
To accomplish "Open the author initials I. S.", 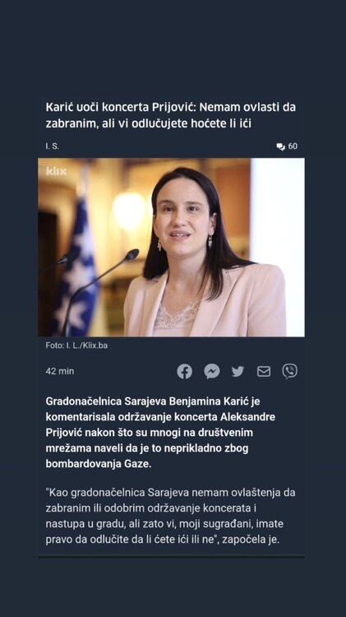I will tap(52, 146).
